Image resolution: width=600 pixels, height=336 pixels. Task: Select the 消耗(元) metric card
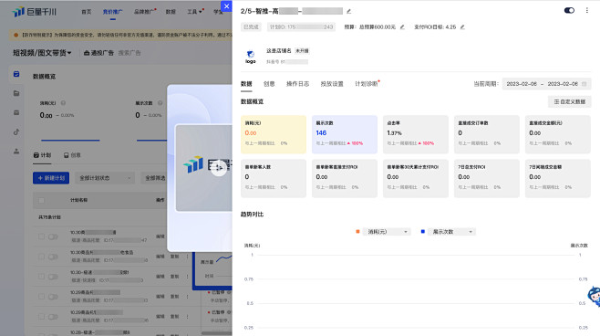click(x=274, y=134)
